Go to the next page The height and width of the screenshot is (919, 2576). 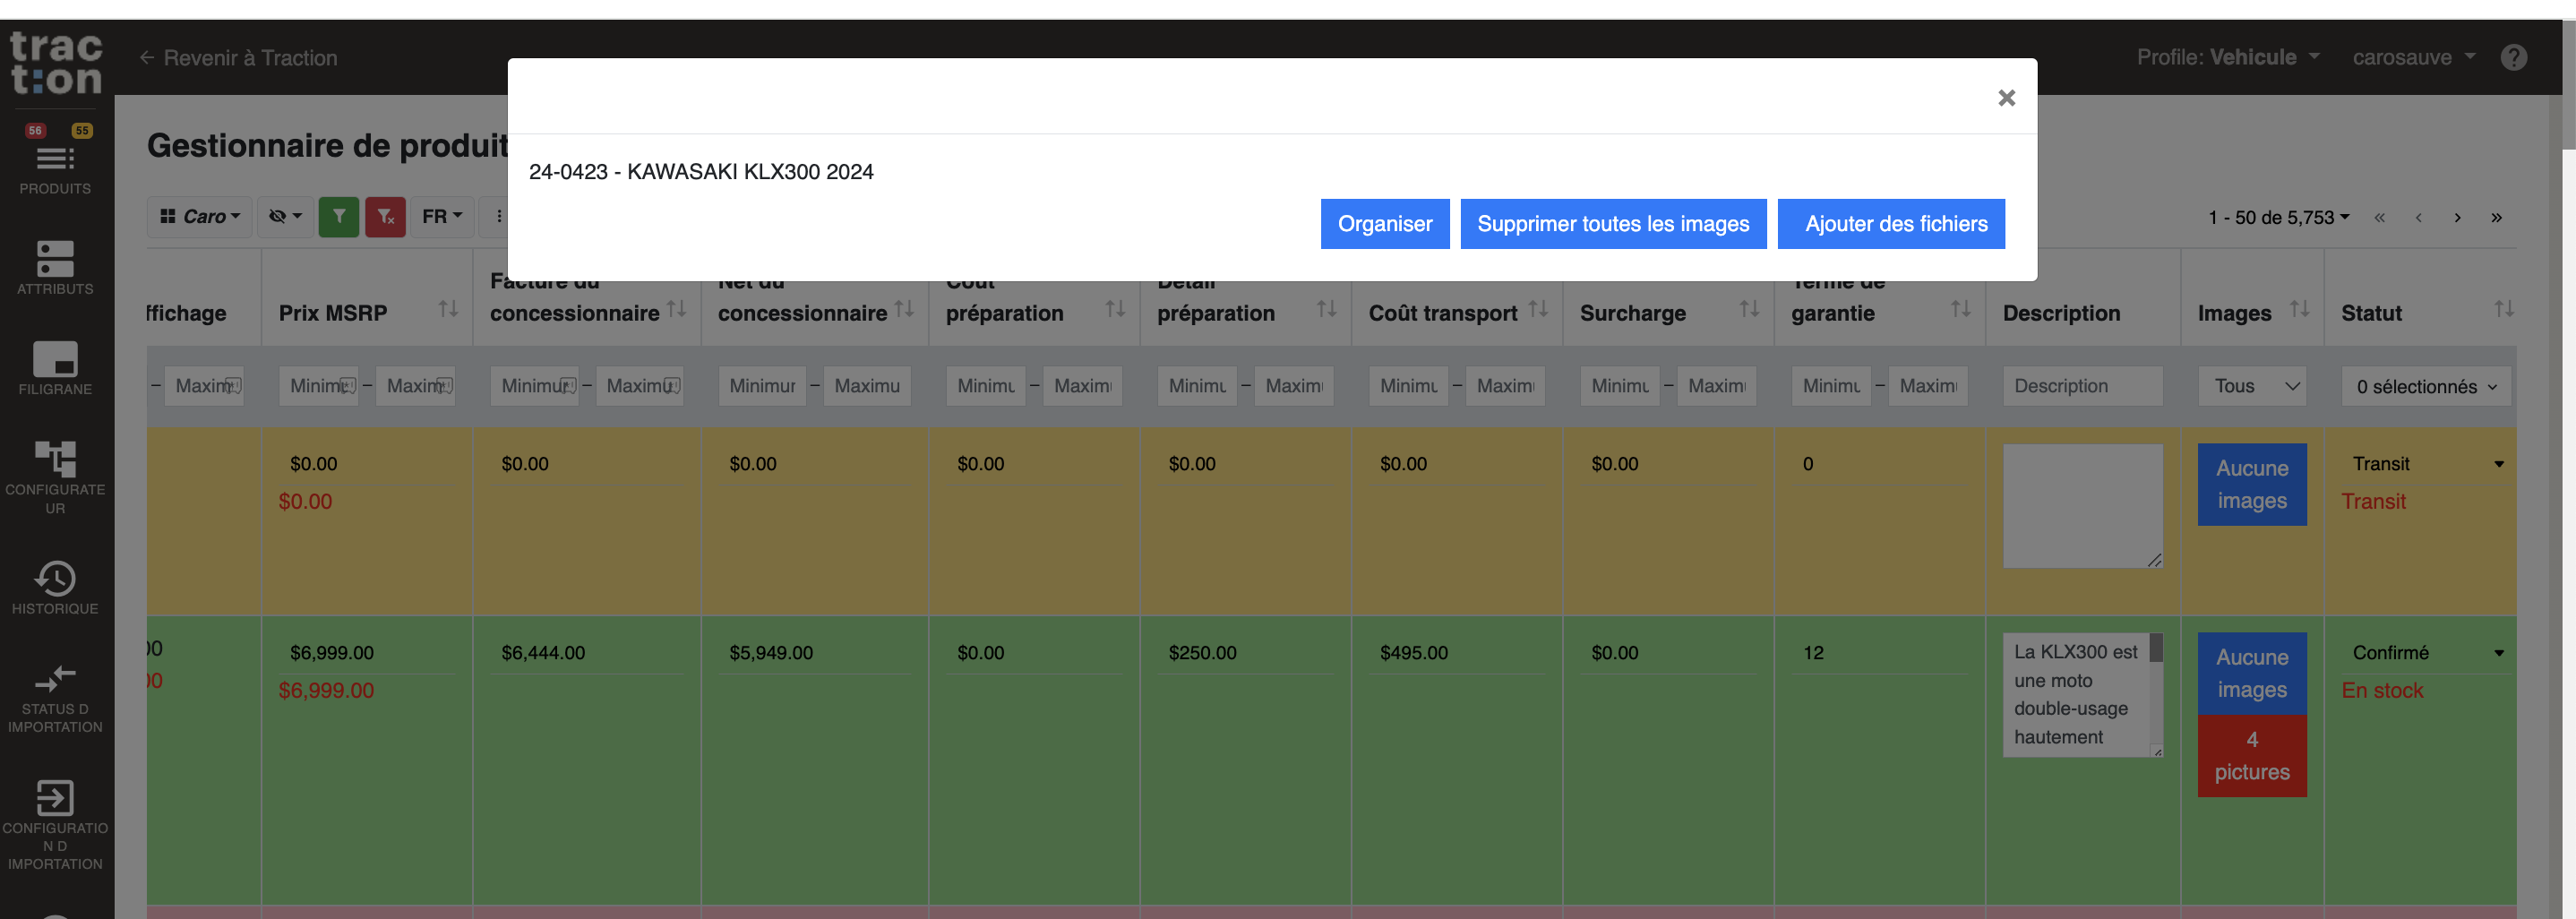tap(2457, 217)
